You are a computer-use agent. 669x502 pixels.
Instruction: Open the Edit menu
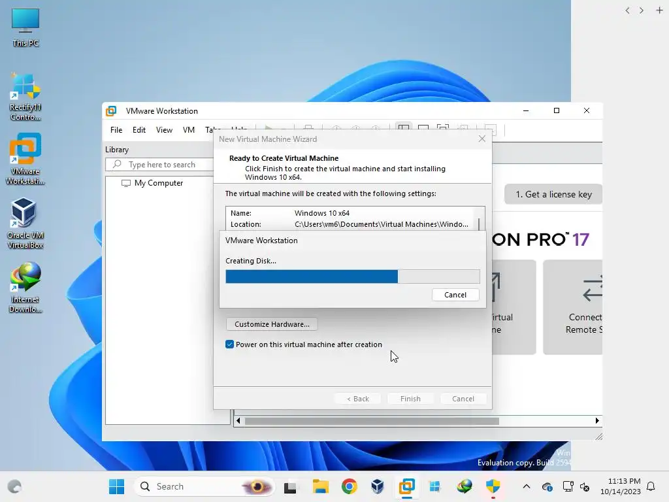click(x=139, y=130)
